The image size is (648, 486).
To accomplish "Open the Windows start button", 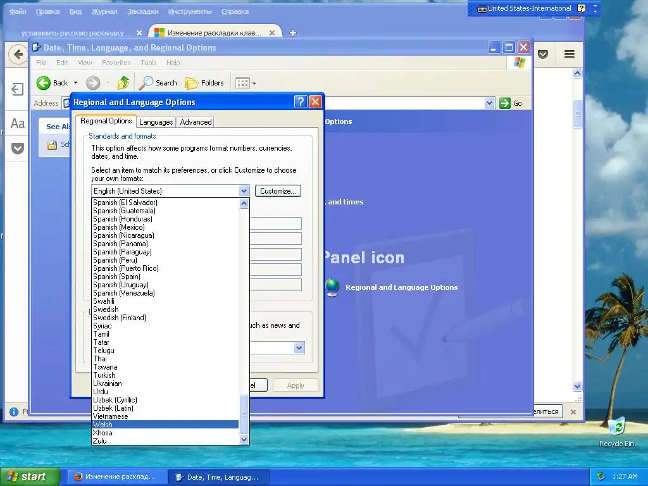I will 30,477.
